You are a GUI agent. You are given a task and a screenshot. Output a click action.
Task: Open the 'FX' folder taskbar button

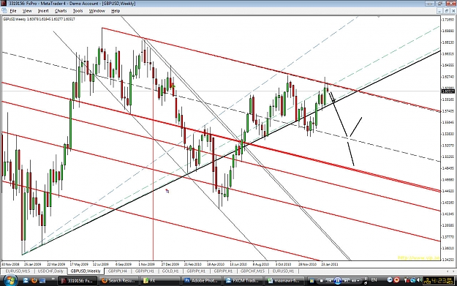coord(159,281)
